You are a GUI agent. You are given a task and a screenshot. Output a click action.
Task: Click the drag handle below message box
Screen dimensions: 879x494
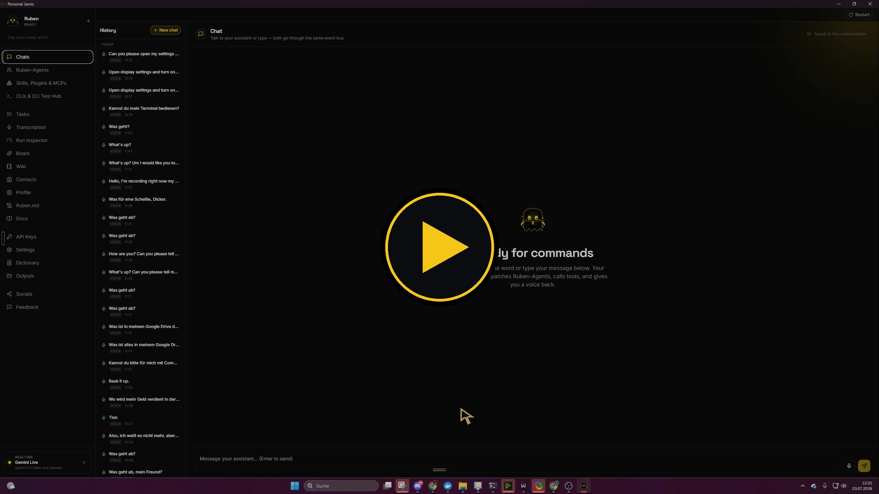[x=439, y=470]
